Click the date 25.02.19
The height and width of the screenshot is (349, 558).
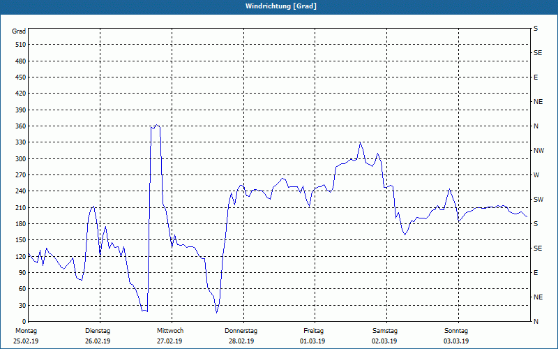[x=26, y=341]
